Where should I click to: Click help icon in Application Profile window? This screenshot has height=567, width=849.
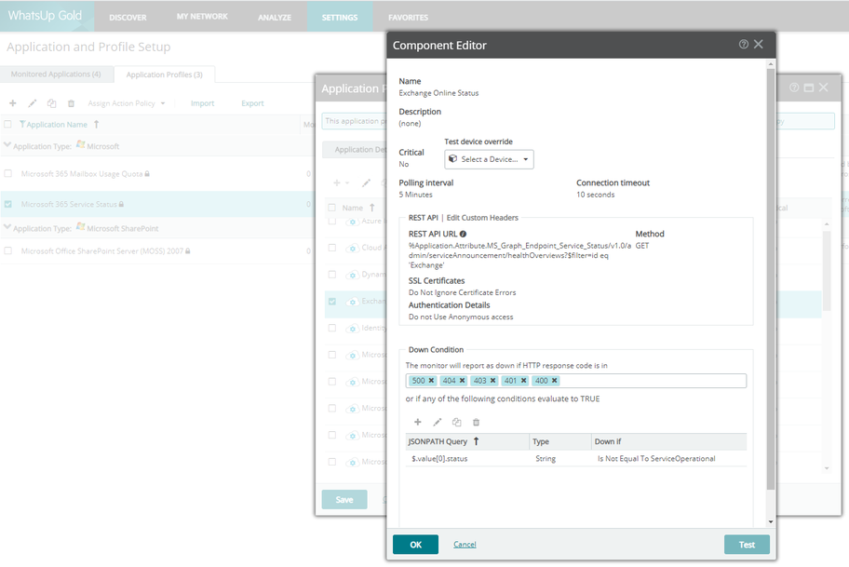click(x=794, y=88)
